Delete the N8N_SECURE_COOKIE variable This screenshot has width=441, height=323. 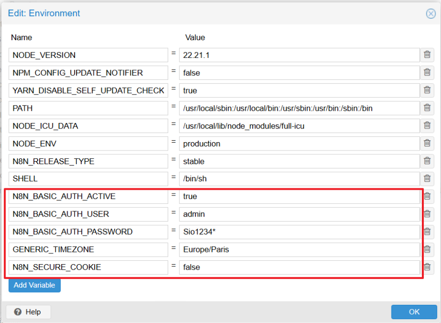tap(427, 267)
